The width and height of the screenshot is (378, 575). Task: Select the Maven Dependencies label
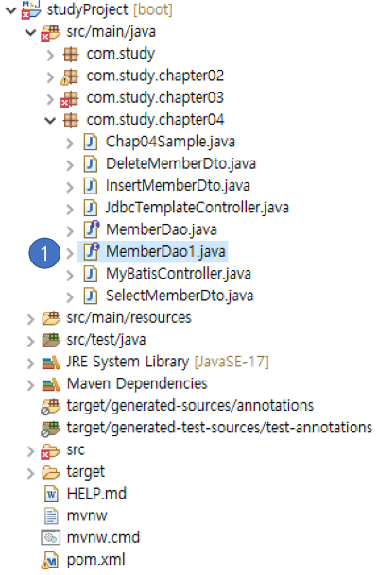[137, 384]
